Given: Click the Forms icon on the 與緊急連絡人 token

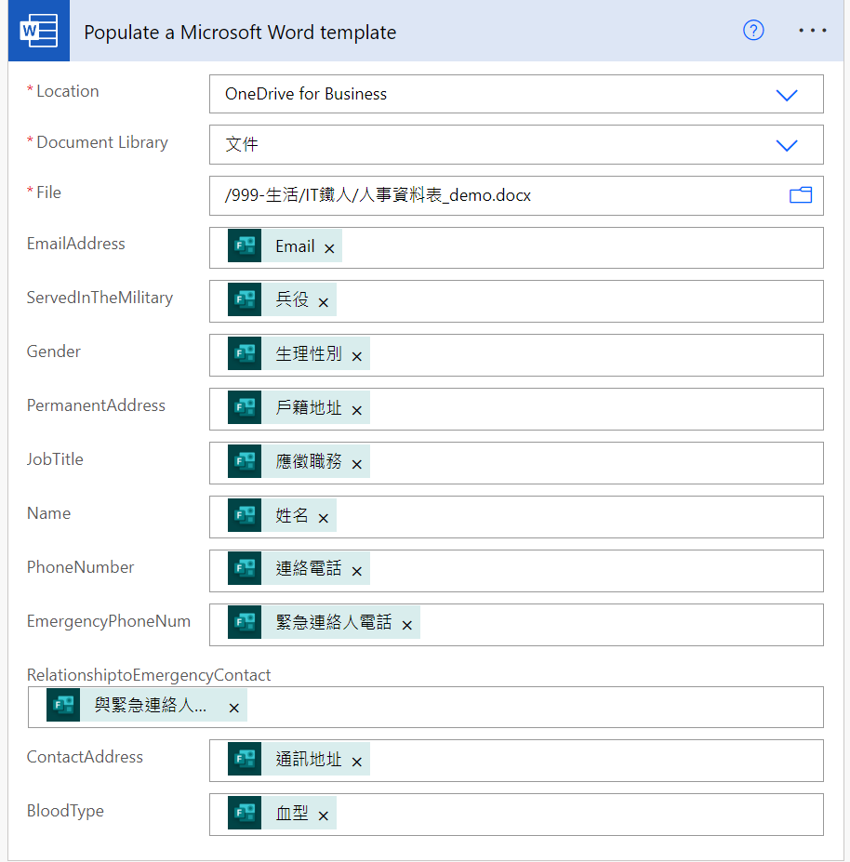Looking at the screenshot, I should tap(63, 704).
